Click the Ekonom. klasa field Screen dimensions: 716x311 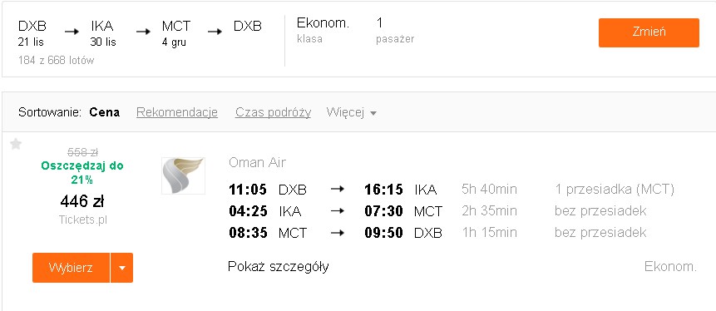[x=323, y=31]
